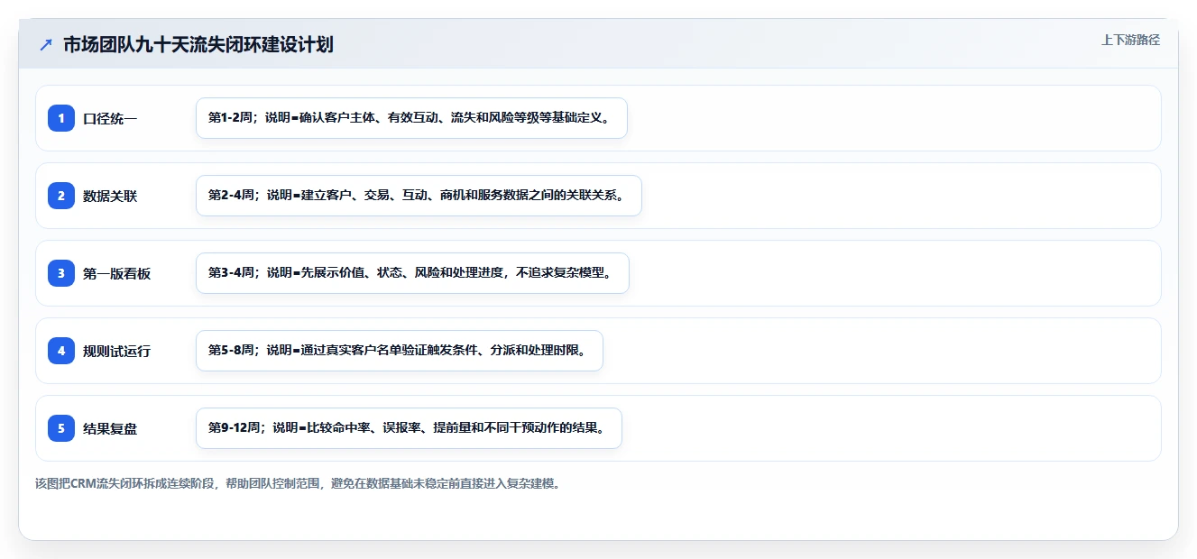This screenshot has width=1197, height=559.
Task: Select step number badge 1
Action: [x=61, y=118]
